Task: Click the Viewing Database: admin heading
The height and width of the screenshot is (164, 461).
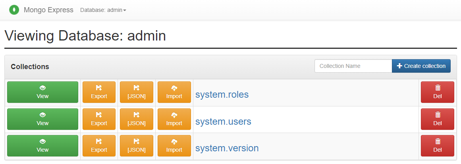Action: point(85,36)
